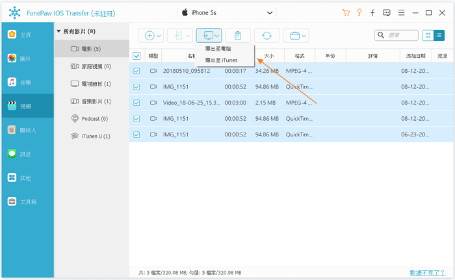This screenshot has height=280, width=455.
Task: Sort by 大小 size column header
Action: pos(269,56)
